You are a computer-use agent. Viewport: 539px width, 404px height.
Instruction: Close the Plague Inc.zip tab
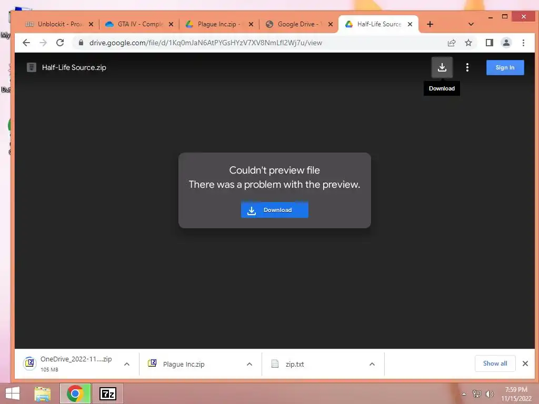251,24
